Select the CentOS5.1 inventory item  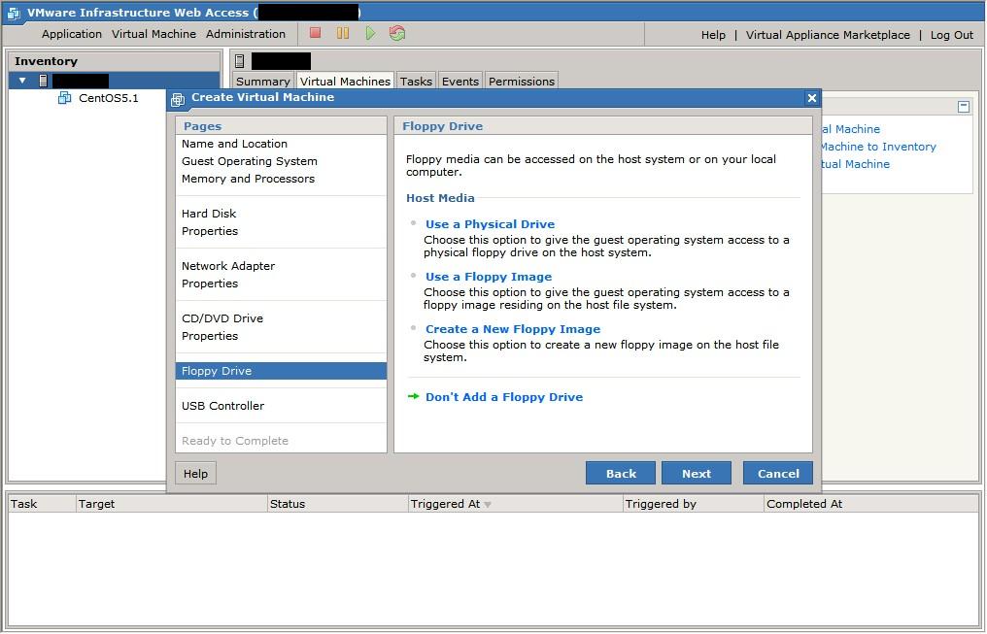[x=108, y=97]
